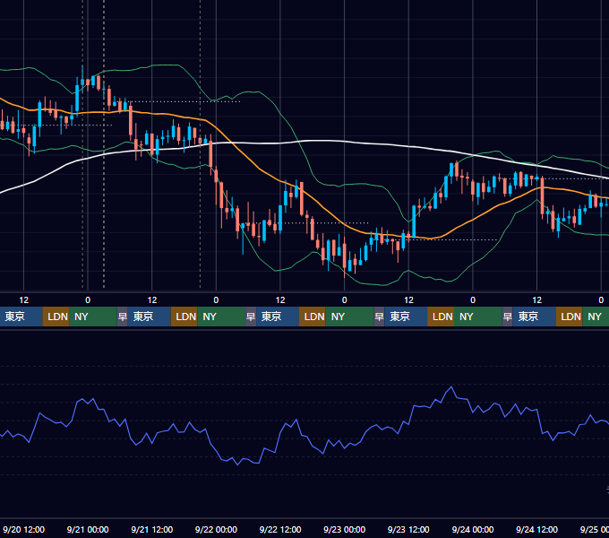The image size is (609, 538).
Task: Select the 東京 session block for 9/21
Action: (150, 317)
